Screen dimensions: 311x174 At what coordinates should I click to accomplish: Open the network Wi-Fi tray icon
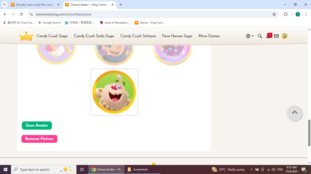[268, 169]
